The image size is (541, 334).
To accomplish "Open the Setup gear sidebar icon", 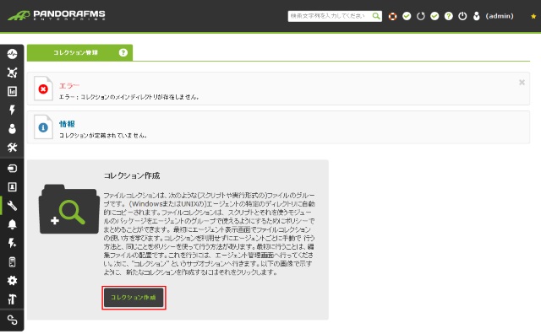I will [x=12, y=281].
